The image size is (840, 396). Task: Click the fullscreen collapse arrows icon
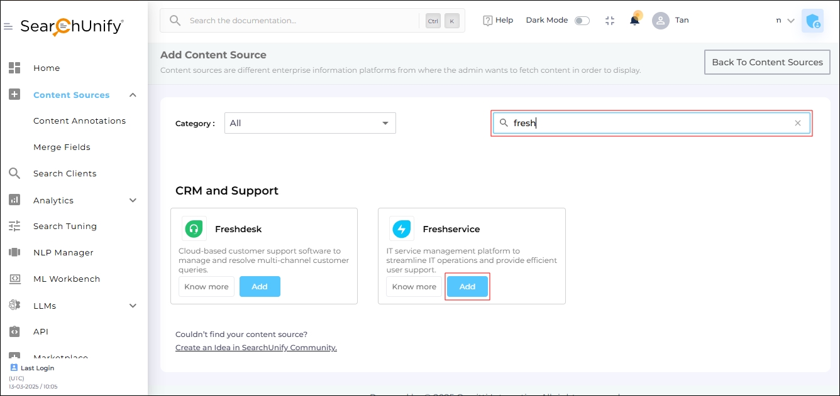(x=609, y=21)
